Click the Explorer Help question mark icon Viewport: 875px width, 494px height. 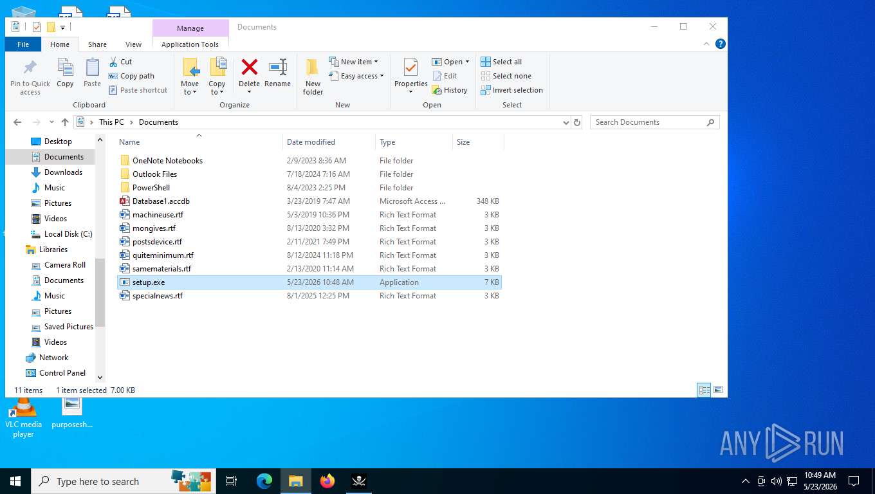click(721, 44)
